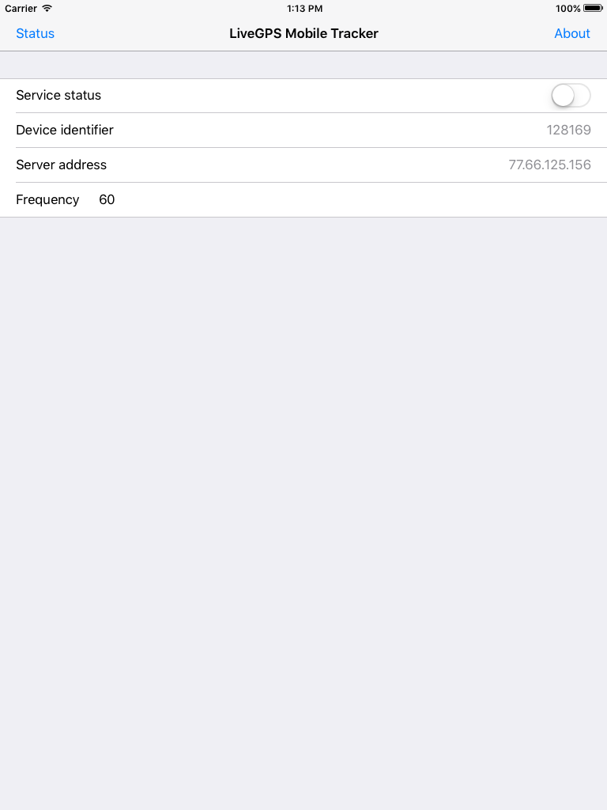Switch off the Service status toggle
The height and width of the screenshot is (810, 607).
click(571, 95)
